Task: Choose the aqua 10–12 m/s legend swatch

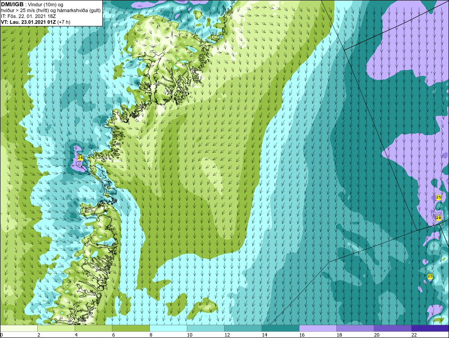Action: point(206,328)
